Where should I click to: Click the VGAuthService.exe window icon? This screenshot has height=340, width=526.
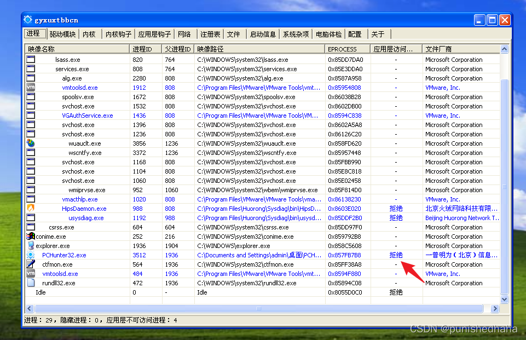point(31,116)
